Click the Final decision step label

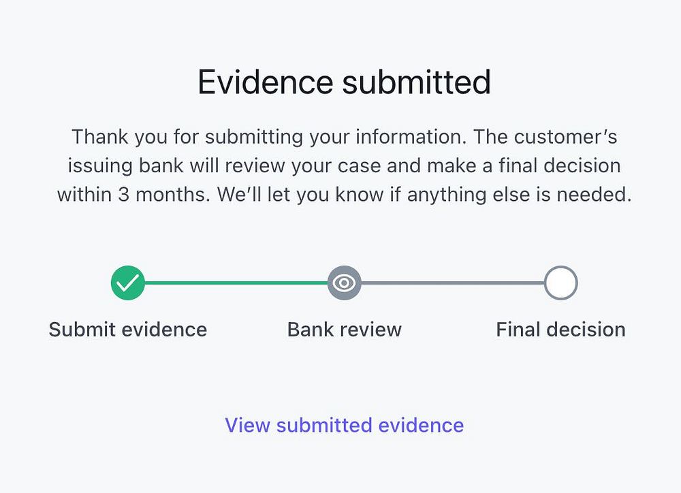coord(560,330)
